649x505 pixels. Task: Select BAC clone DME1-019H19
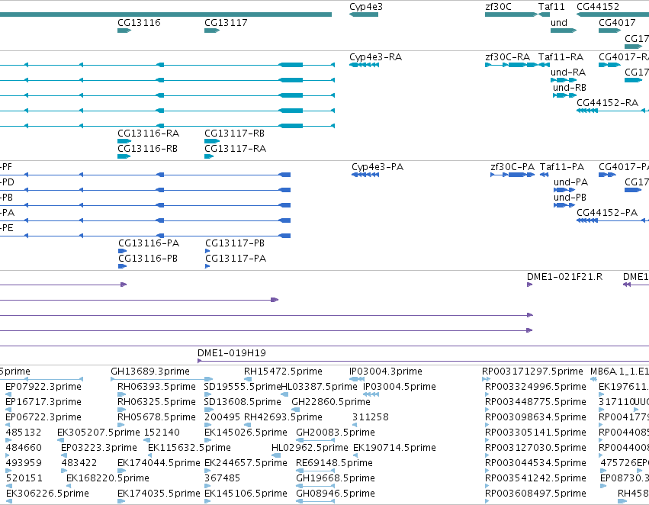[x=231, y=353]
